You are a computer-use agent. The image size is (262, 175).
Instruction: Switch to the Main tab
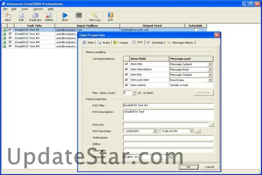pyautogui.click(x=88, y=42)
